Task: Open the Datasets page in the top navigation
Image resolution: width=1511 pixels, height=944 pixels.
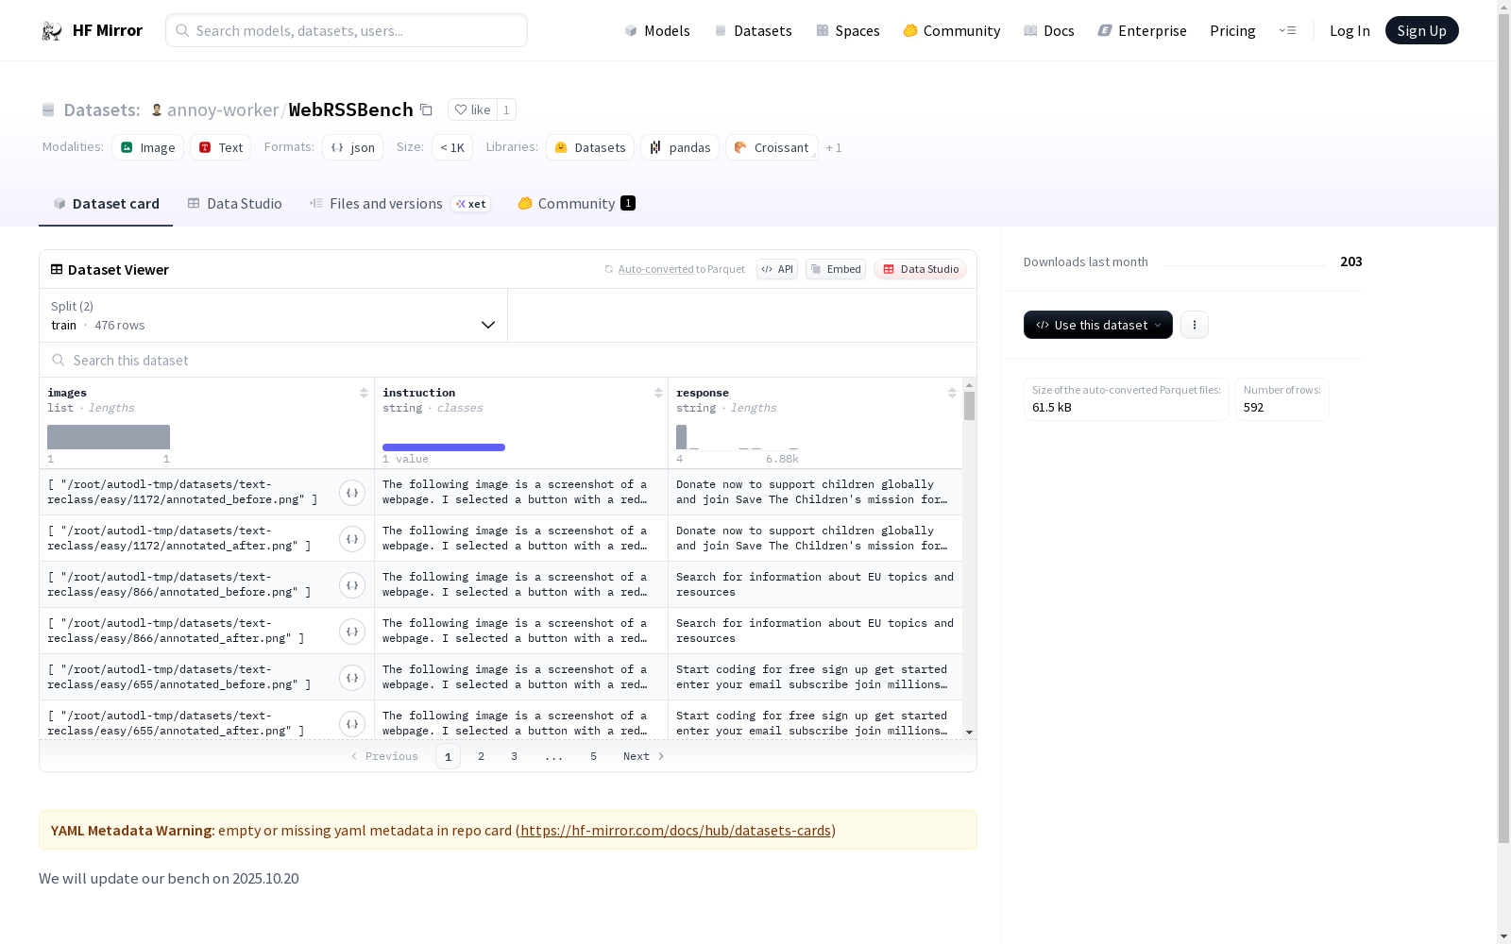Action: click(x=753, y=30)
